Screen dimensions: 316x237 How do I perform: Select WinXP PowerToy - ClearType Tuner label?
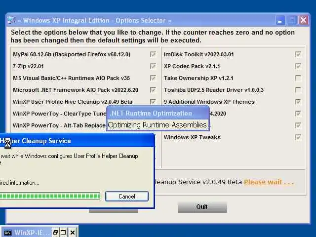tap(59, 114)
